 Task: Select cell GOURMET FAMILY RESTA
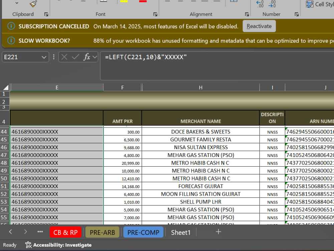coord(201,140)
